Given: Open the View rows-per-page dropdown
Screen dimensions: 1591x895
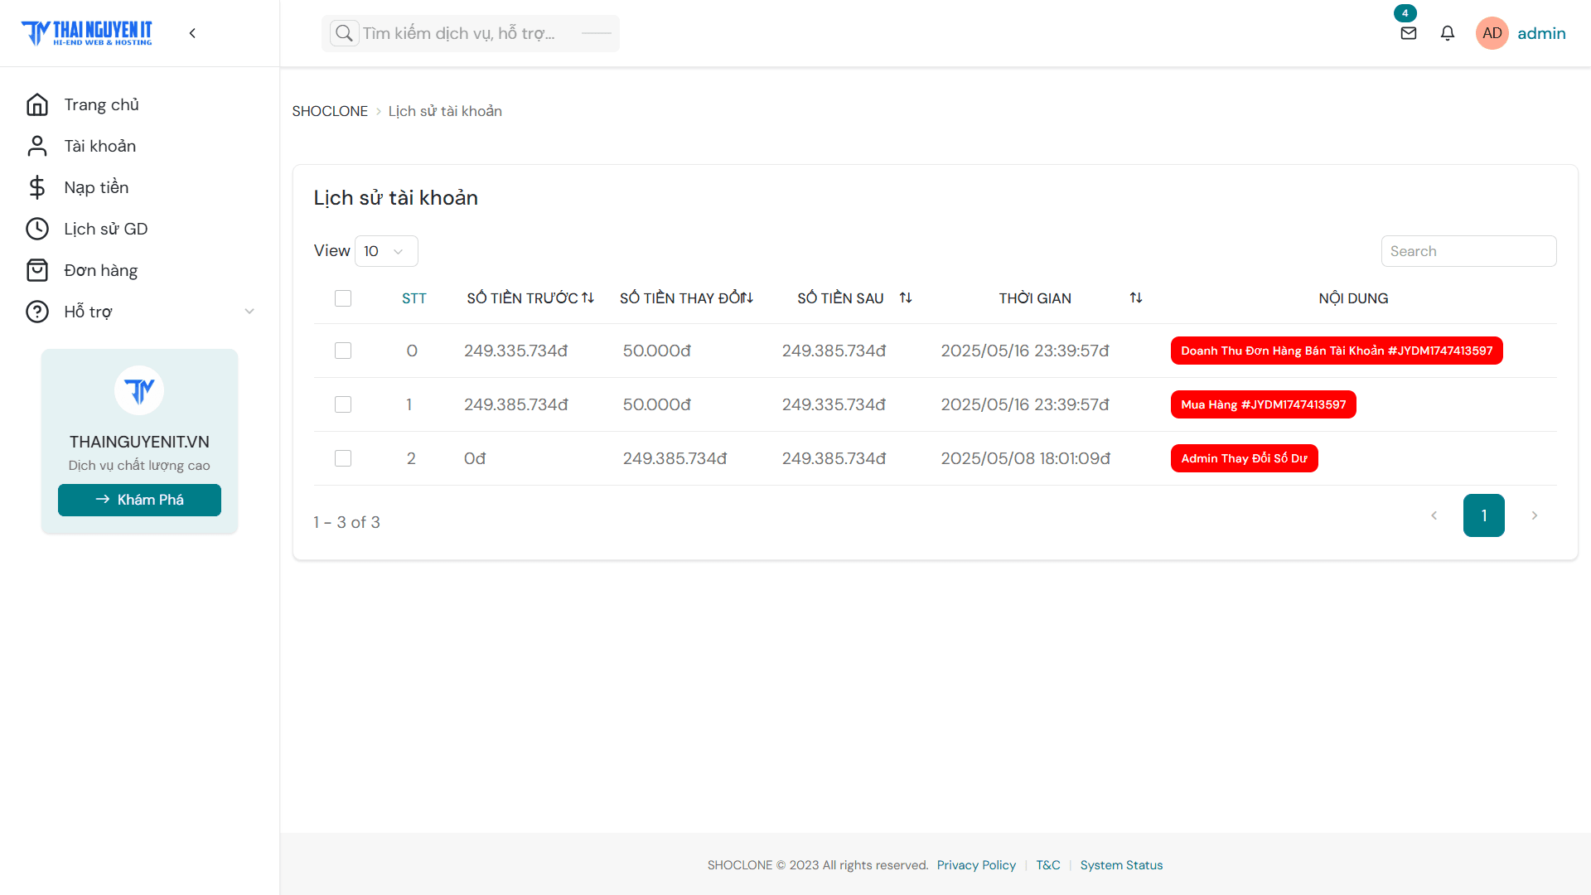Looking at the screenshot, I should pyautogui.click(x=386, y=251).
